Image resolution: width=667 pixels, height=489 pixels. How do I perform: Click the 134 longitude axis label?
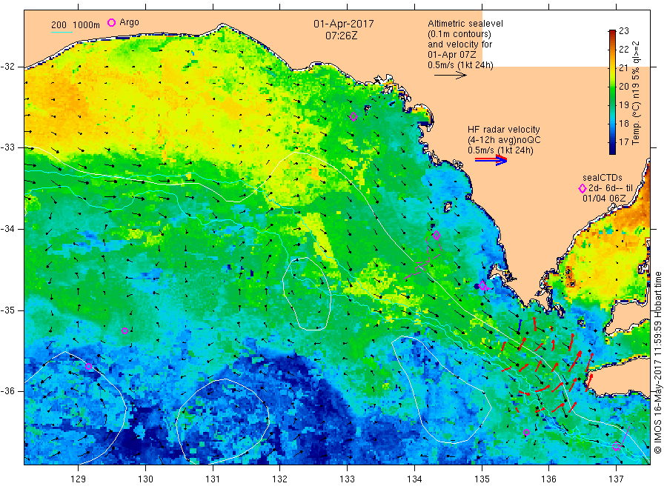[414, 479]
